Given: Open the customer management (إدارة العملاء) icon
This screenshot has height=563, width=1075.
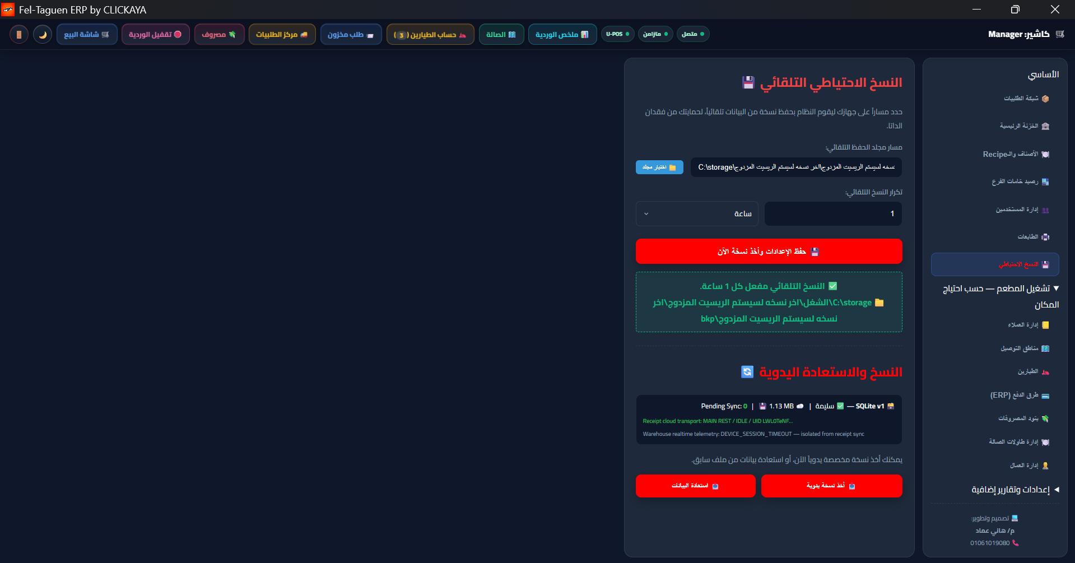Looking at the screenshot, I should [x=1045, y=325].
